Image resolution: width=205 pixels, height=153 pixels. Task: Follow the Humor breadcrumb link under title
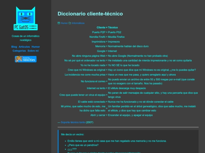click(64, 23)
